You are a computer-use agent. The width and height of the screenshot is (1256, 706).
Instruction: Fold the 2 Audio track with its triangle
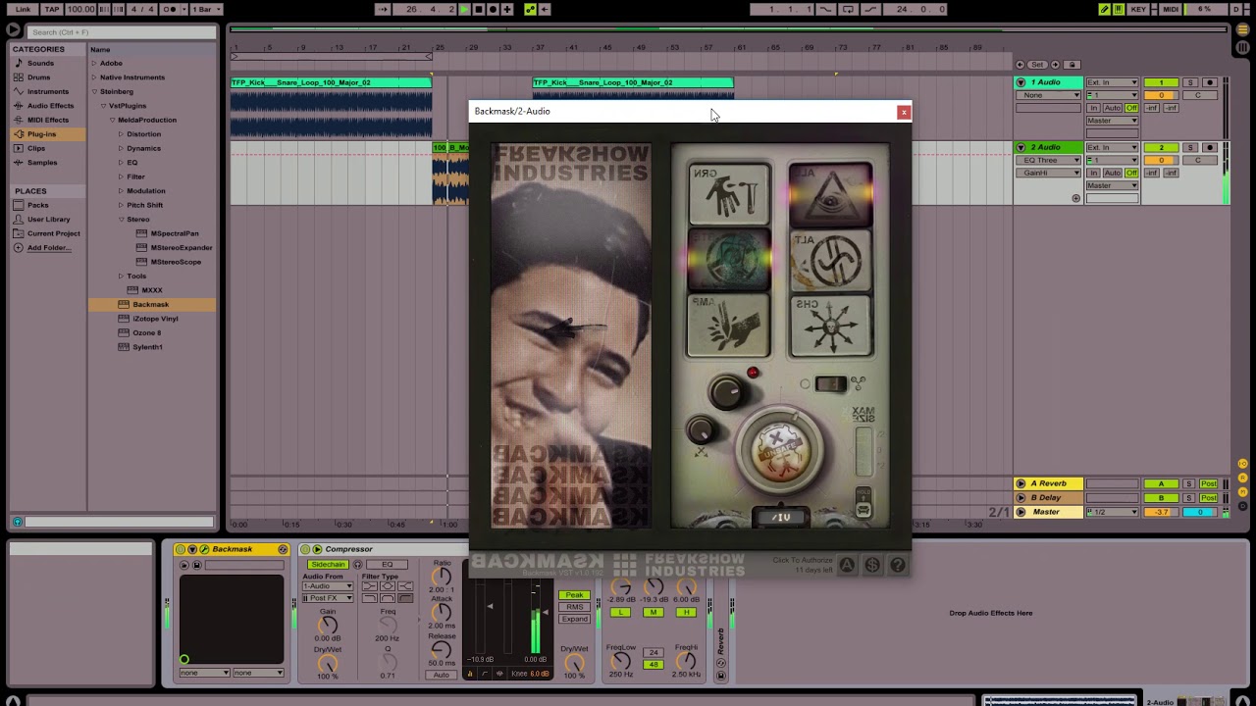point(1020,147)
